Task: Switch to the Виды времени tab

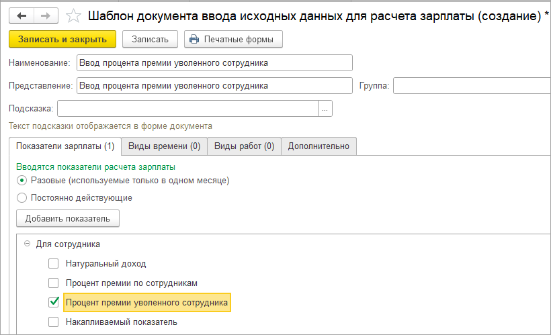Action: [x=164, y=146]
